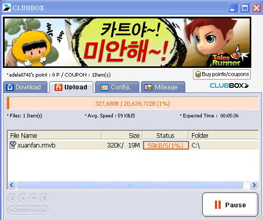The height and width of the screenshot is (220, 263).
Task: Click the overall upload progress bar
Action: click(x=133, y=103)
